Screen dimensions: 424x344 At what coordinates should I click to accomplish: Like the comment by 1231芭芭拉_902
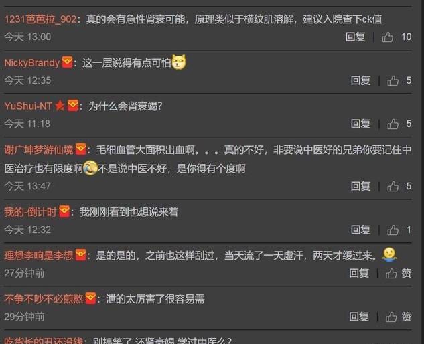(x=388, y=37)
